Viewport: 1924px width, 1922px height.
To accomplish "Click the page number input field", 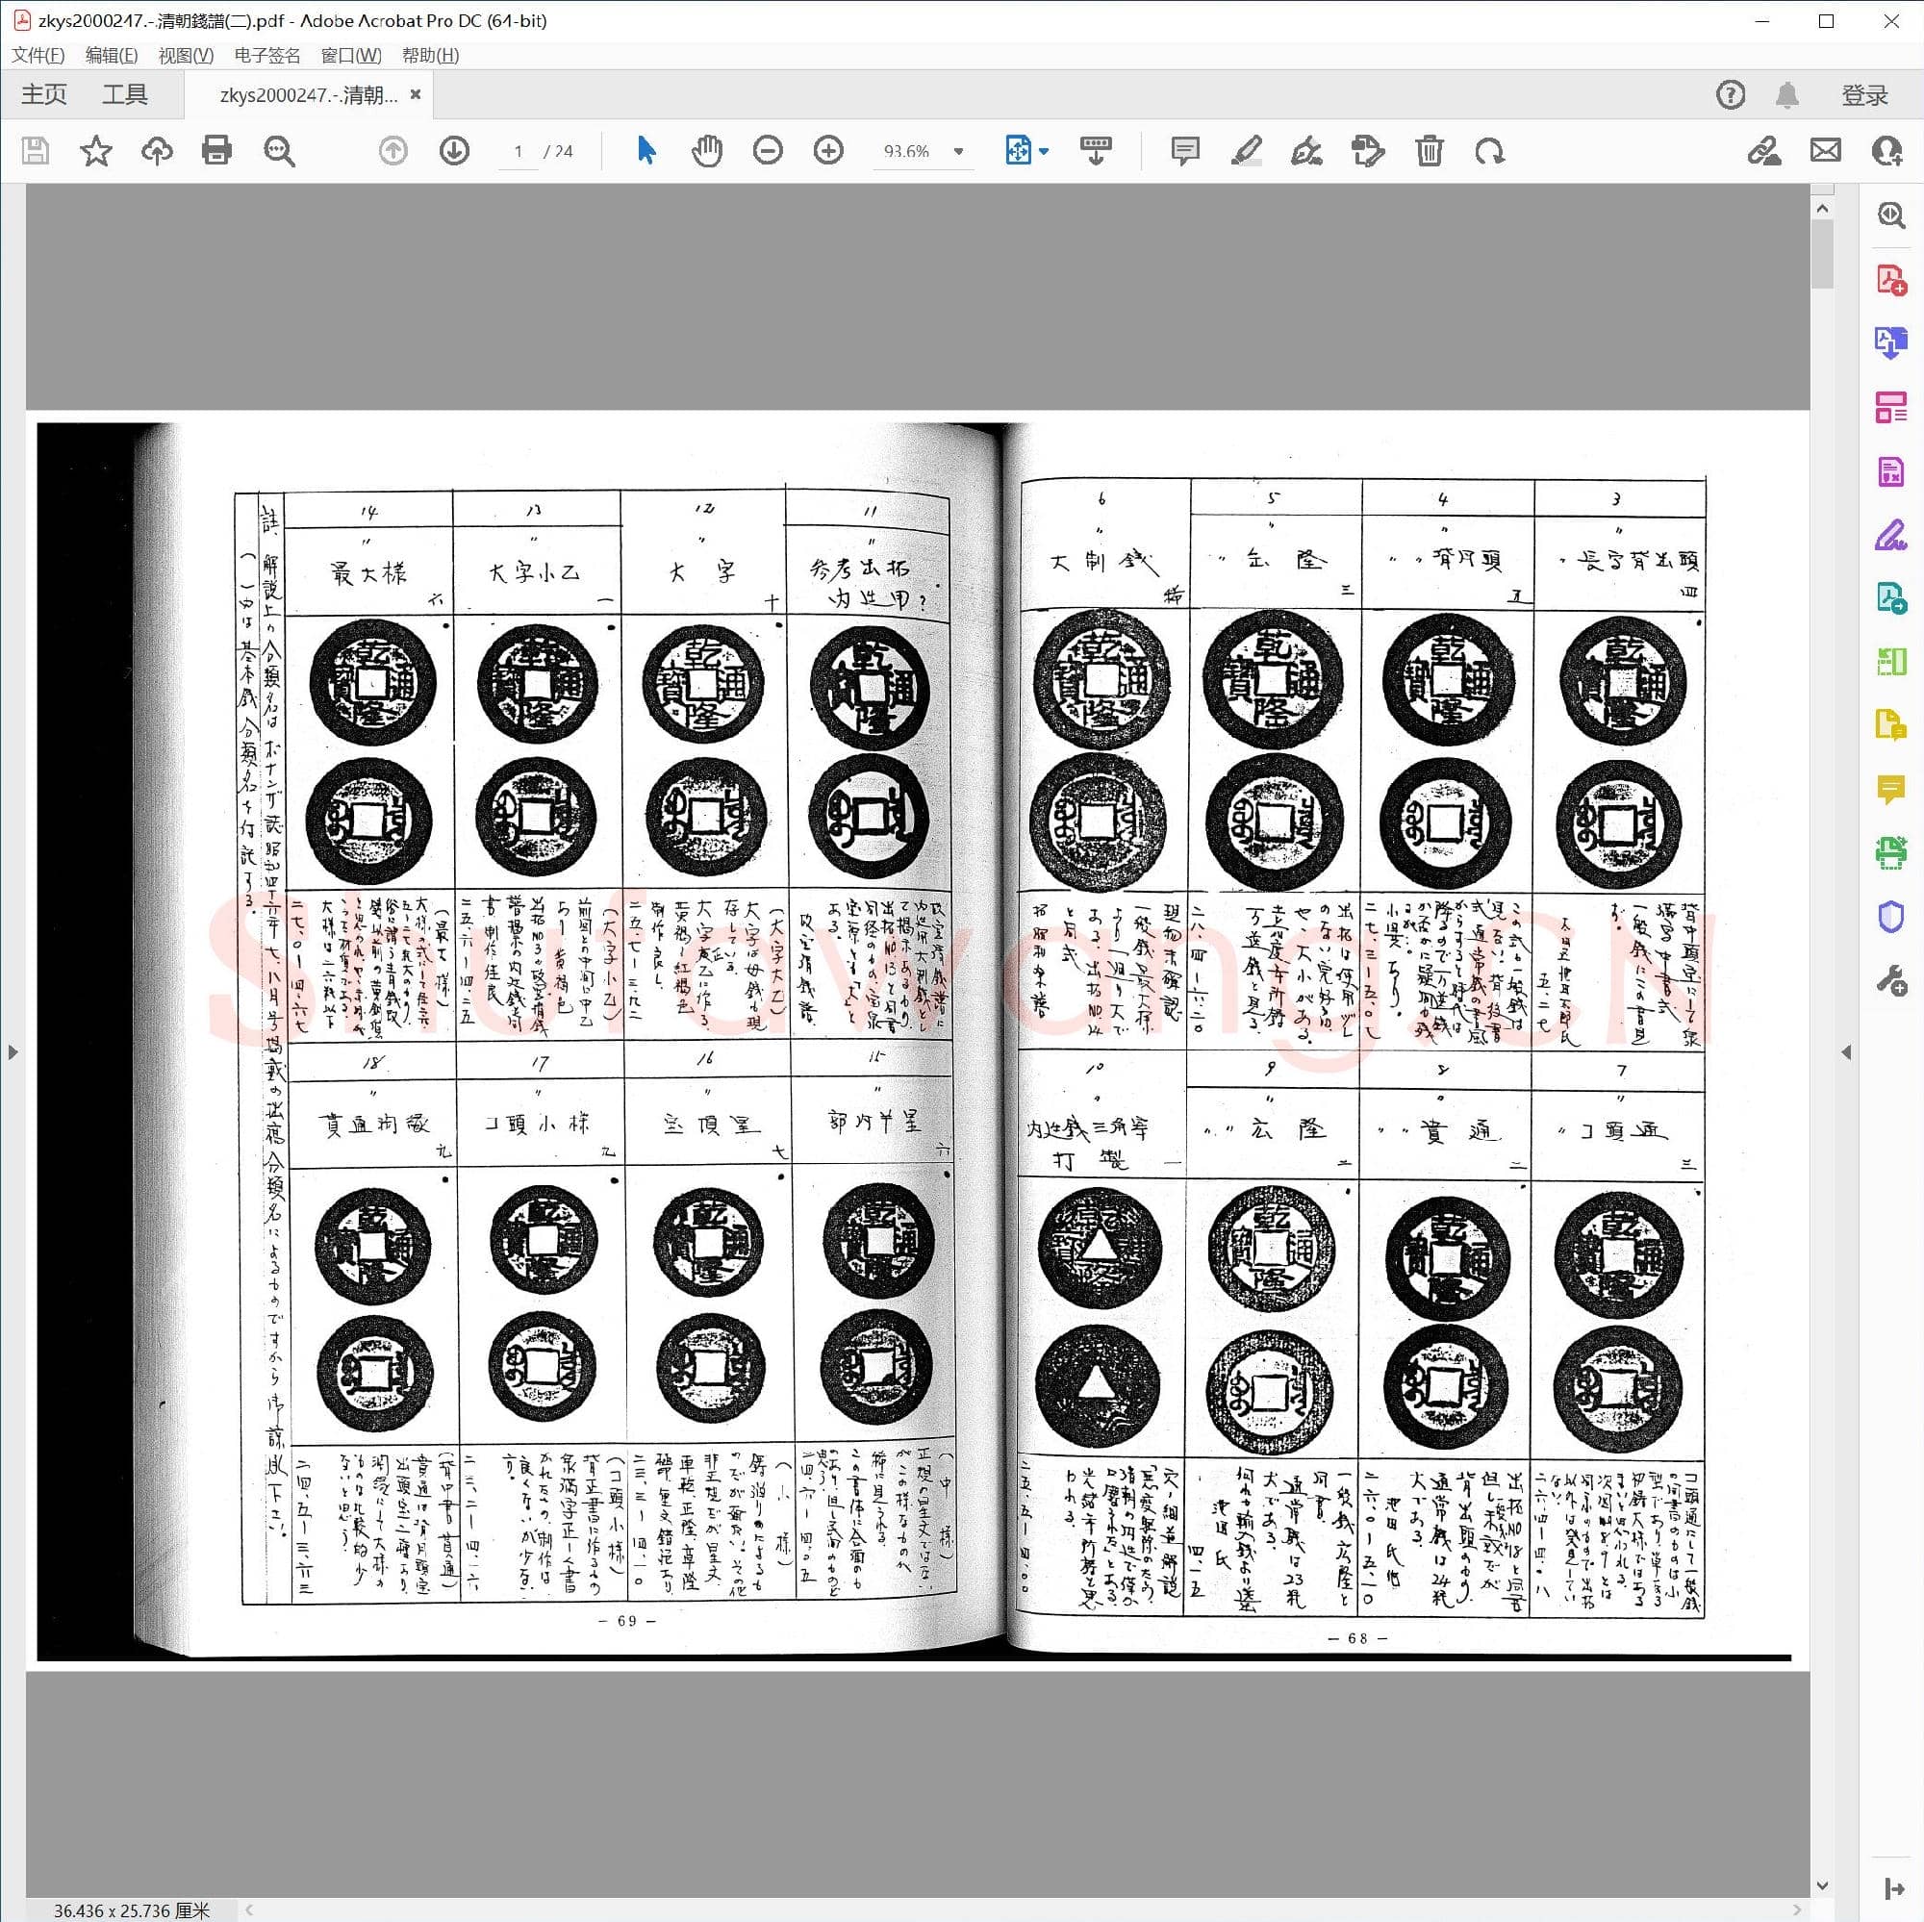I will (x=518, y=151).
